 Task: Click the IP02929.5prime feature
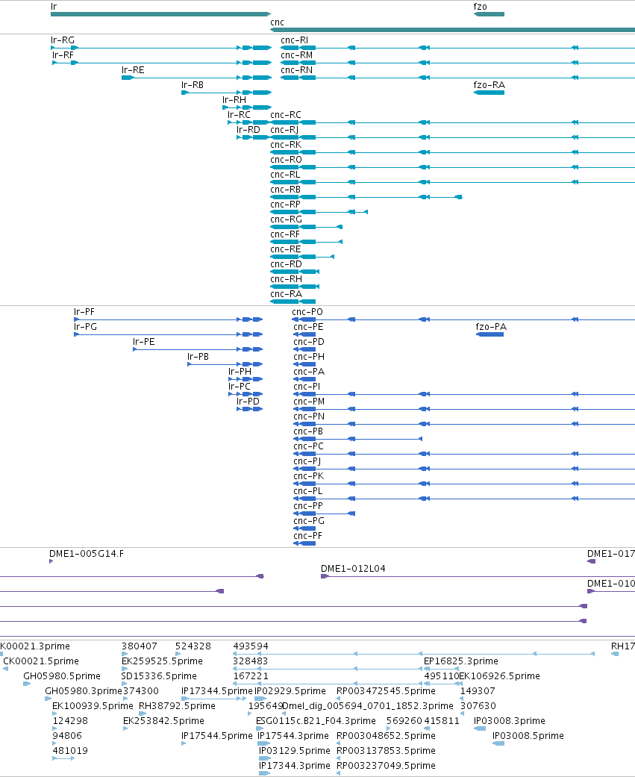click(260, 699)
